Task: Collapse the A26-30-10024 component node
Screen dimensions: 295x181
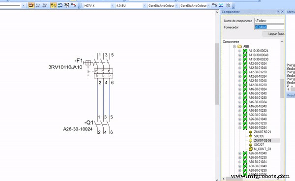Action: coord(240,128)
